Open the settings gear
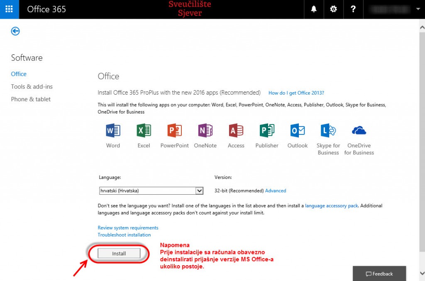This screenshot has width=425, height=281. (333, 9)
